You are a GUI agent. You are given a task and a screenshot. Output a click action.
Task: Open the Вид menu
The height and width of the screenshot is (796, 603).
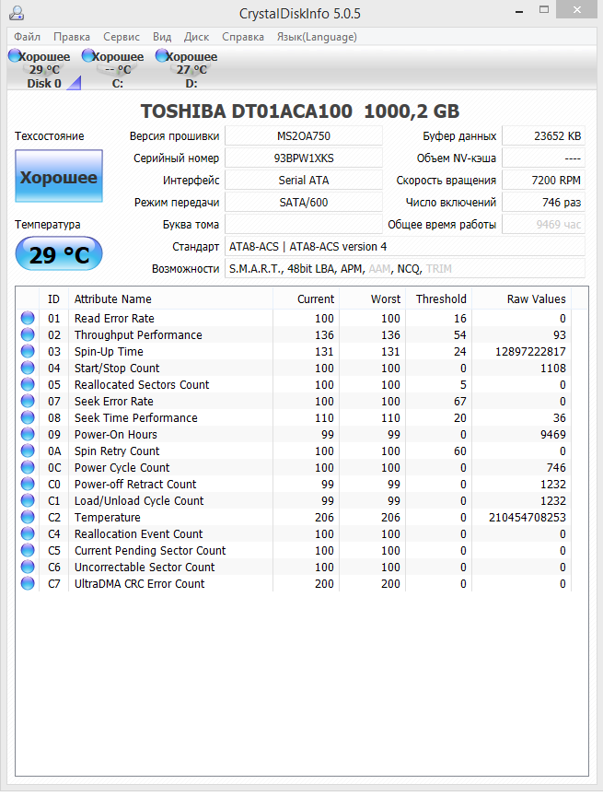coord(162,37)
